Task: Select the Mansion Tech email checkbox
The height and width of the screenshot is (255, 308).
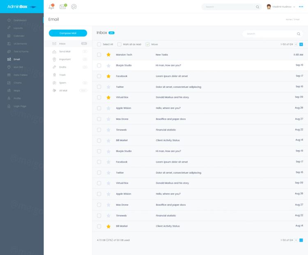Action: click(99, 55)
